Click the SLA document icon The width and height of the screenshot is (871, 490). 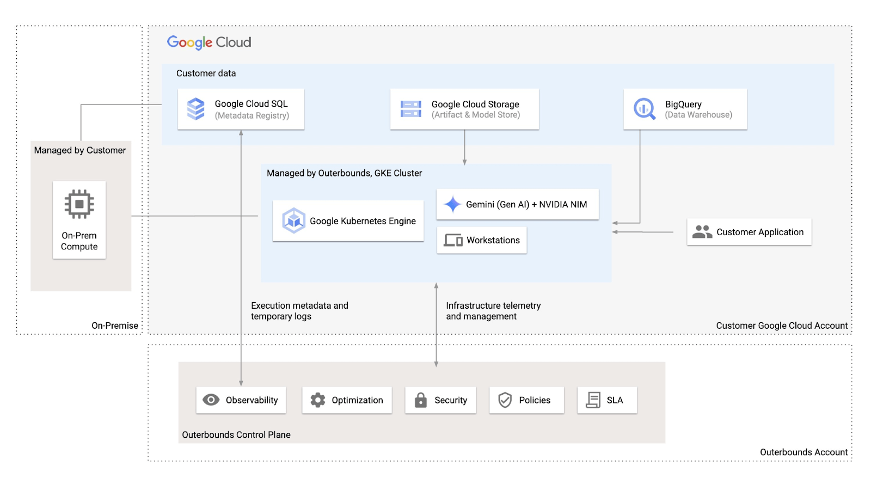click(593, 400)
